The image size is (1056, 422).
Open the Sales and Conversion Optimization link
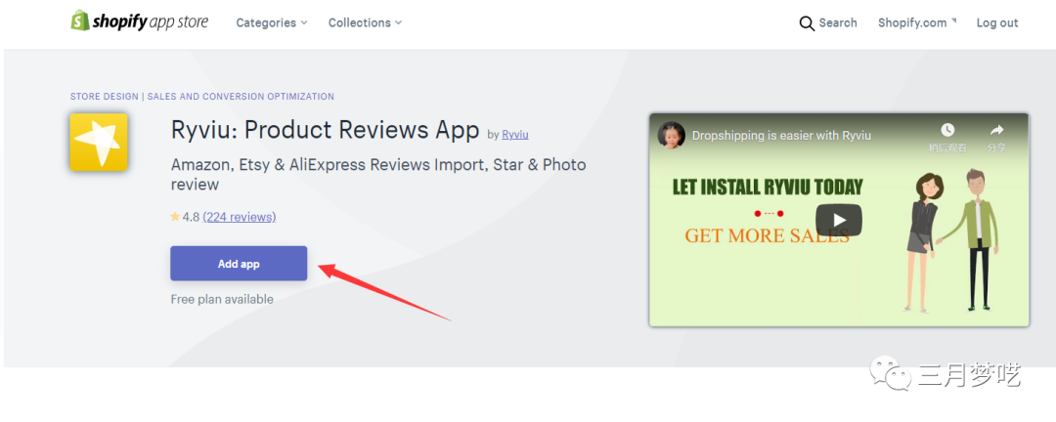[x=241, y=97]
